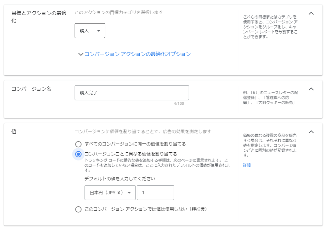
Task: Expand コンバージョン アクションの最適化オプション link text
Action: [x=137, y=54]
